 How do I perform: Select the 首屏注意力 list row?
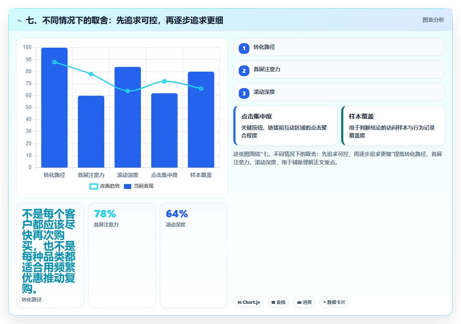(339, 70)
